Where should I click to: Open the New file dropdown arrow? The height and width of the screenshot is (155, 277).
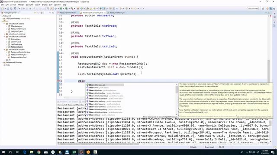click(x=5, y=9)
